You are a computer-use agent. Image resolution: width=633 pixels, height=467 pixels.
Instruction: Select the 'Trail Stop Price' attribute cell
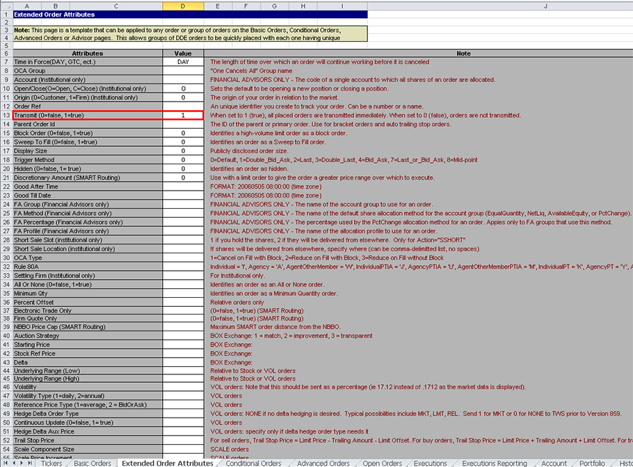[88, 441]
